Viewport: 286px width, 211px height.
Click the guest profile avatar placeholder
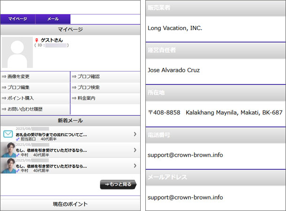(x=17, y=53)
